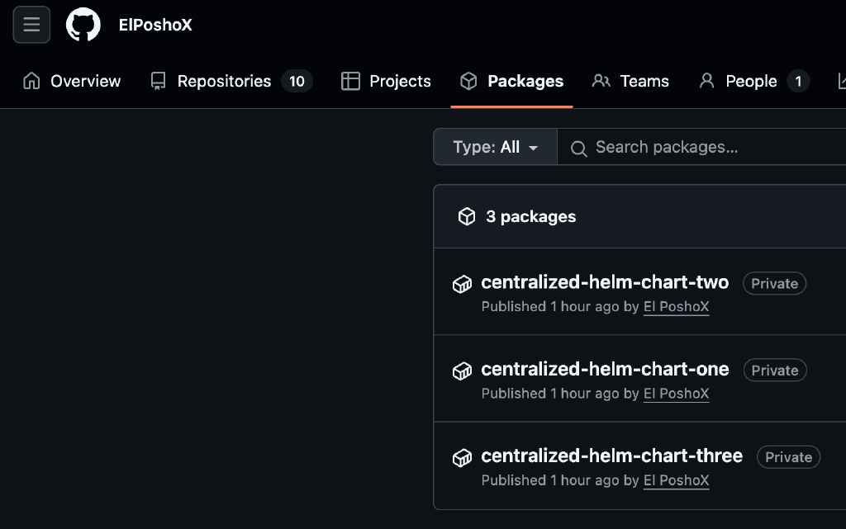The height and width of the screenshot is (529, 846).
Task: Open the centralized-helm-chart-one package
Action: (606, 369)
